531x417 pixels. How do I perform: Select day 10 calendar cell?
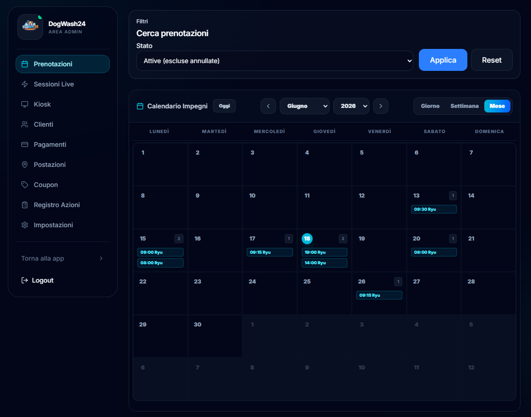click(x=270, y=207)
